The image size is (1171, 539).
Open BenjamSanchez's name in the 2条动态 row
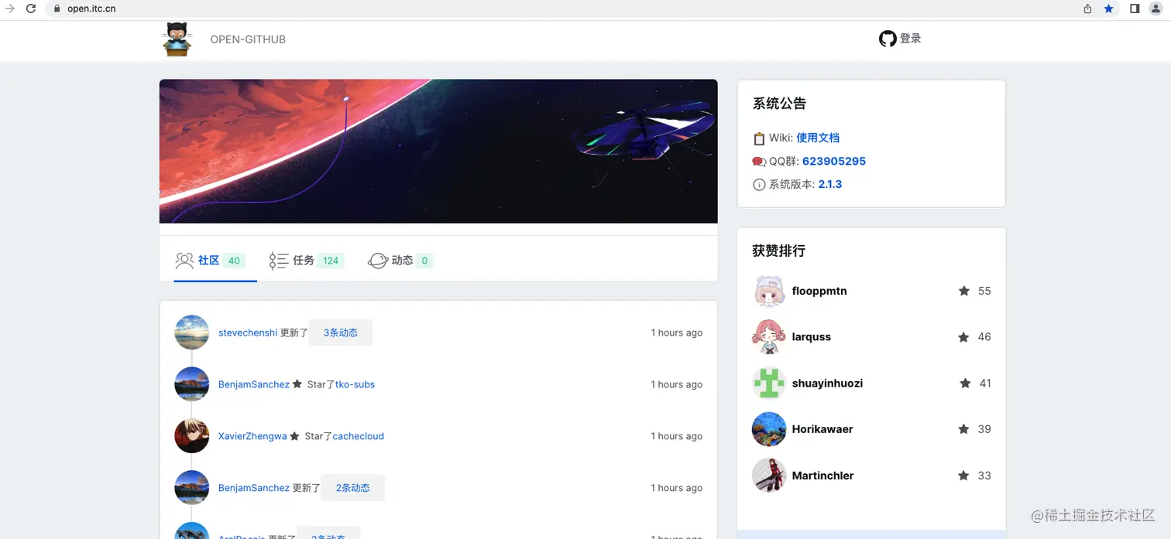click(x=254, y=488)
